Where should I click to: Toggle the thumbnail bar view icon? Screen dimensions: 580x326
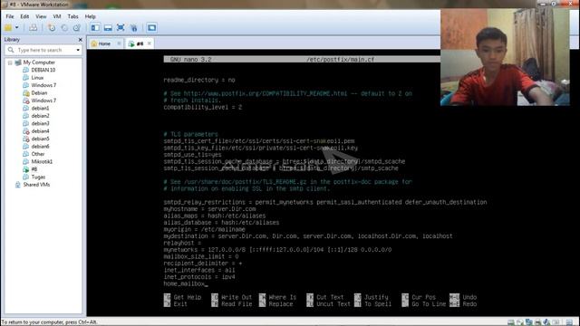click(108, 28)
